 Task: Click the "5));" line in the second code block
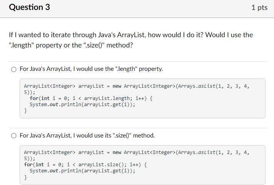(x=30, y=159)
